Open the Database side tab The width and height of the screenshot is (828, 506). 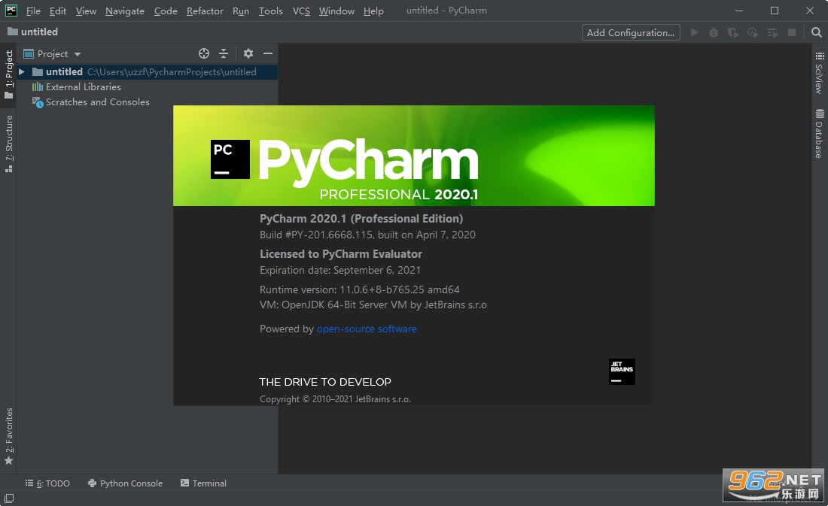[x=819, y=134]
